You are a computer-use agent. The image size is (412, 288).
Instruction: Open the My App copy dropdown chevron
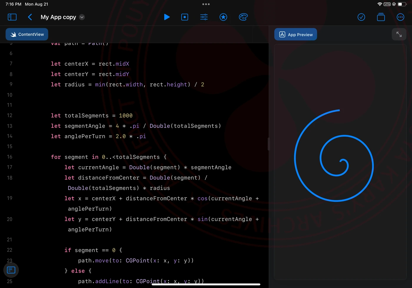click(x=82, y=17)
